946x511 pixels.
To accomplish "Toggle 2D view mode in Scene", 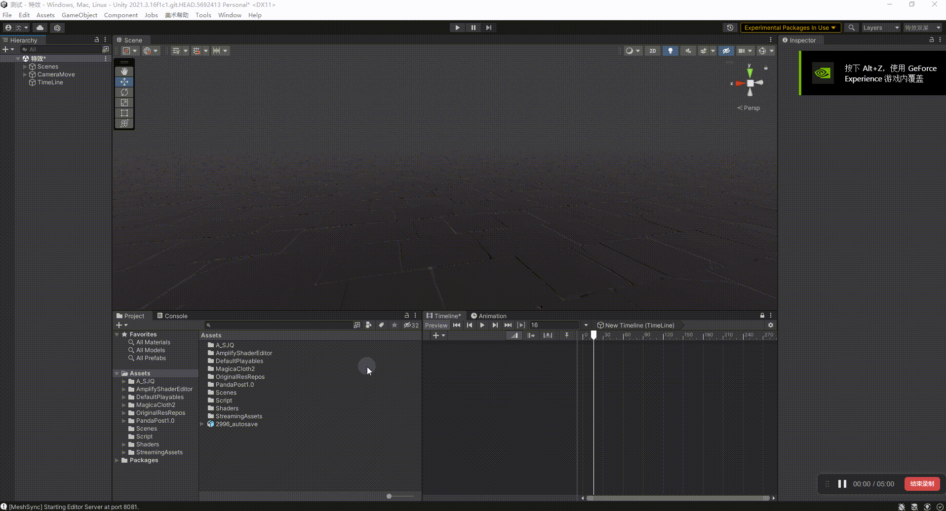I will click(x=652, y=51).
